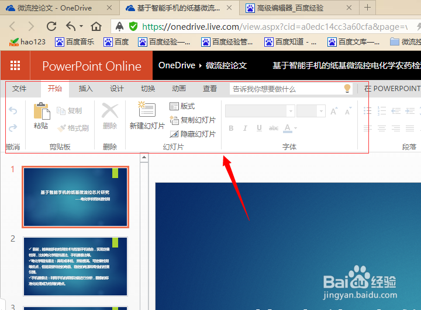This screenshot has height=310, width=421.
Task: Open hao123 bookmark
Action: click(x=27, y=42)
